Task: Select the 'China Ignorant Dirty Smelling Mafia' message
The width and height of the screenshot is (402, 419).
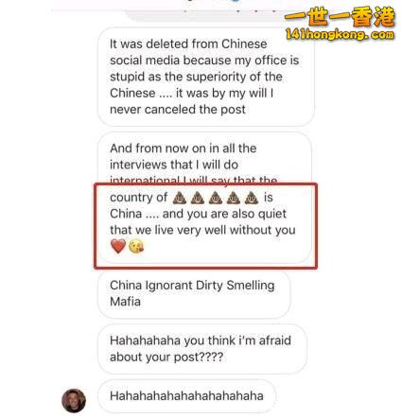Action: coord(194,293)
